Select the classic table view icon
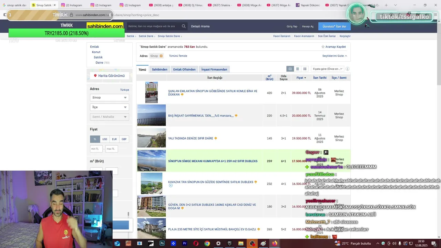Image resolution: width=441 pixels, height=248 pixels. pyautogui.click(x=290, y=69)
